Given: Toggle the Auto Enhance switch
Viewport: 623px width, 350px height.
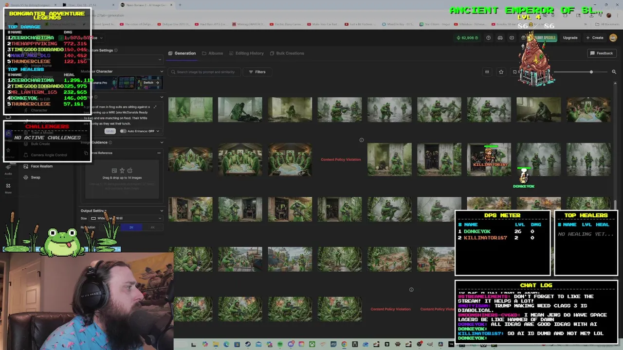Looking at the screenshot, I should (x=123, y=131).
